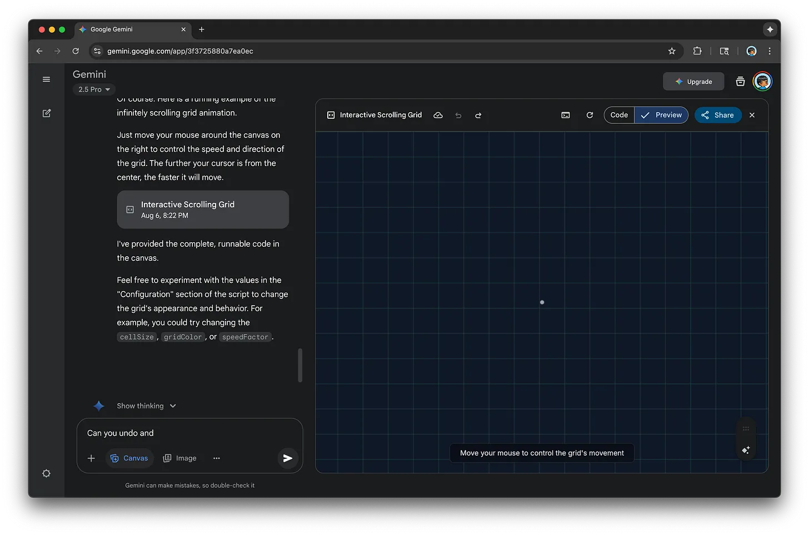Click the cloud save status icon
This screenshot has width=809, height=535.
pos(438,115)
